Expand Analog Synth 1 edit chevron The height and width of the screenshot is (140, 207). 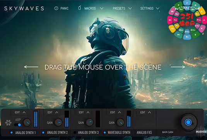click(24, 112)
